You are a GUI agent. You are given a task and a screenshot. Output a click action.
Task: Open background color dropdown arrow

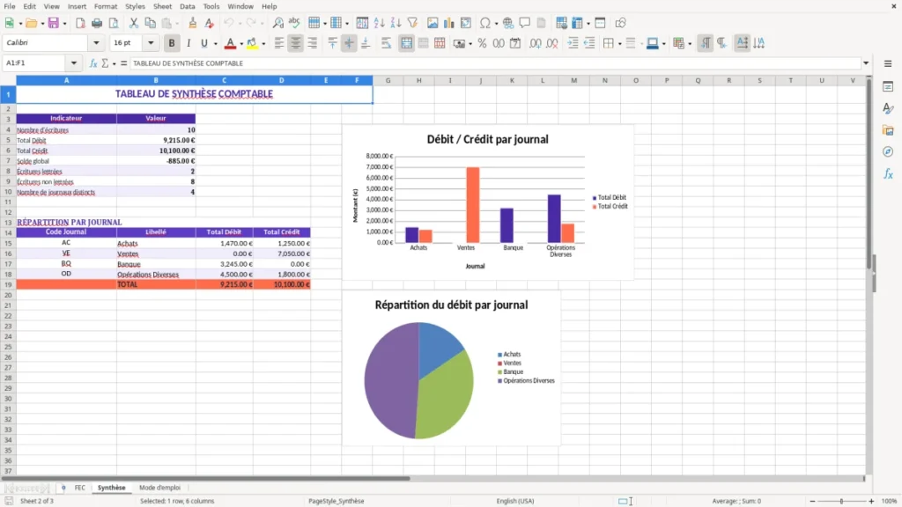263,44
